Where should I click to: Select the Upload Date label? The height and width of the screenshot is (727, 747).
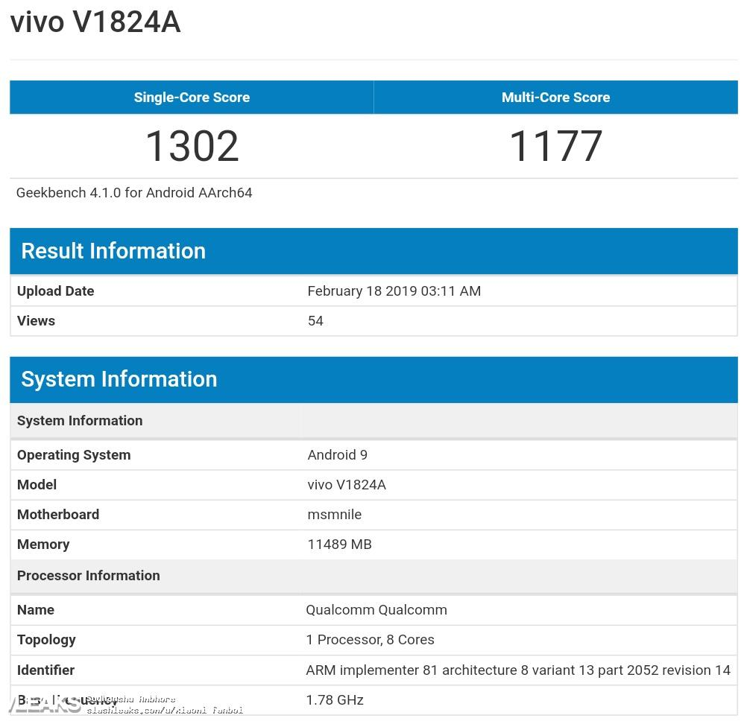tap(55, 291)
